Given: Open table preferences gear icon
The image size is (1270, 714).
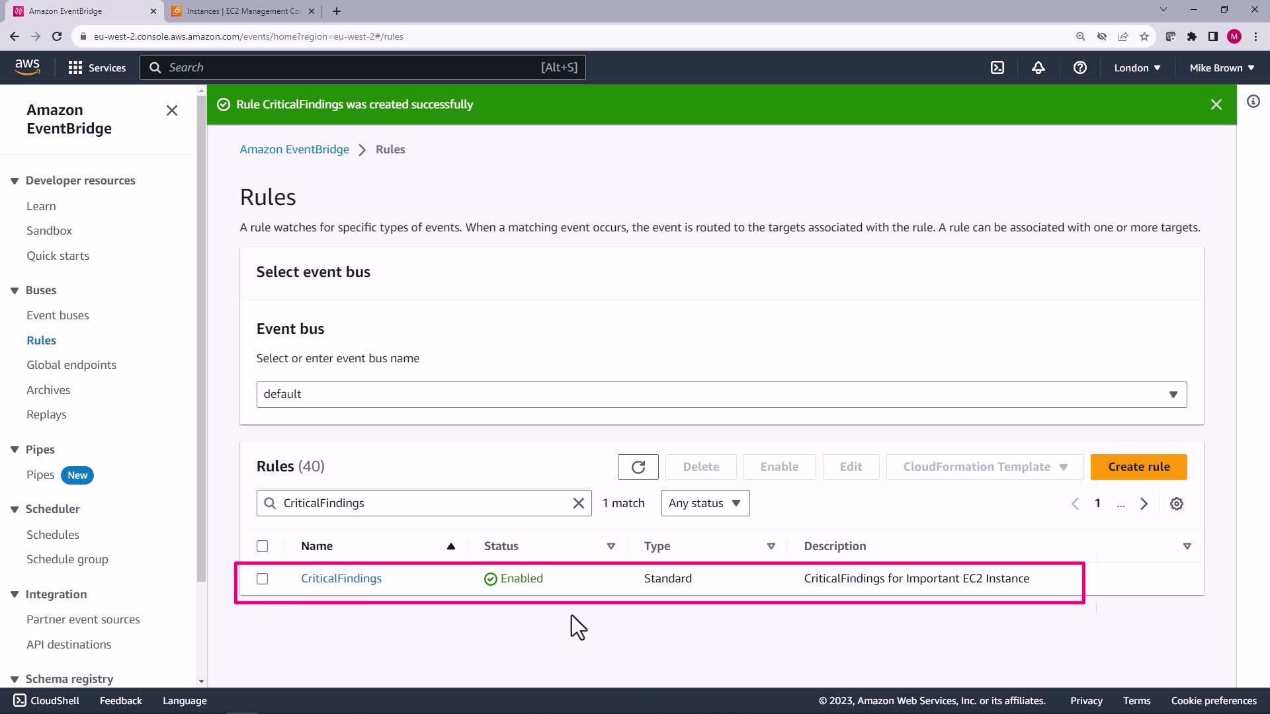Looking at the screenshot, I should coord(1176,504).
